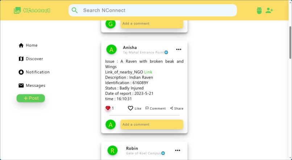Click the time : 16:10:31 line
The height and width of the screenshot is (160, 292).
tap(118, 99)
